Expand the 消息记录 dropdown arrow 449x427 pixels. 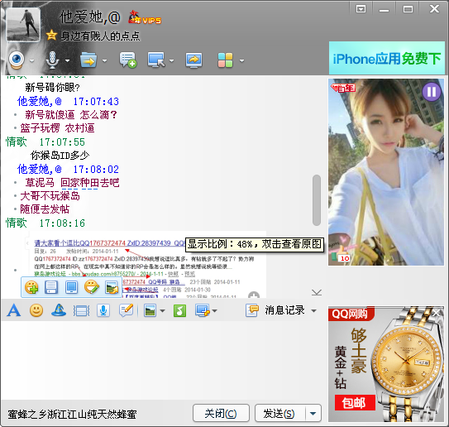point(313,311)
